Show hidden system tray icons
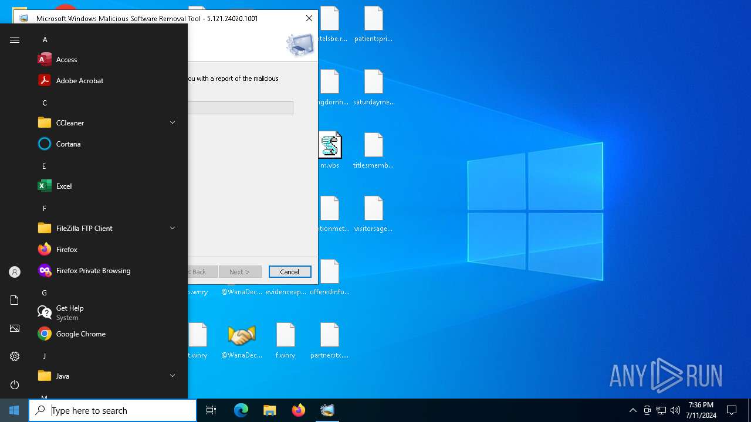This screenshot has width=751, height=422. point(632,410)
